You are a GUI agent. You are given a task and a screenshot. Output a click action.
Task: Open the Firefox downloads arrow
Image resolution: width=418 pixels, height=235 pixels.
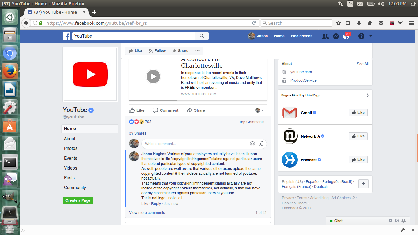[x=359, y=23]
